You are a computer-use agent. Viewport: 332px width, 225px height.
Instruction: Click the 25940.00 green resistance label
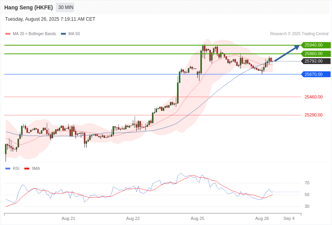(x=316, y=45)
